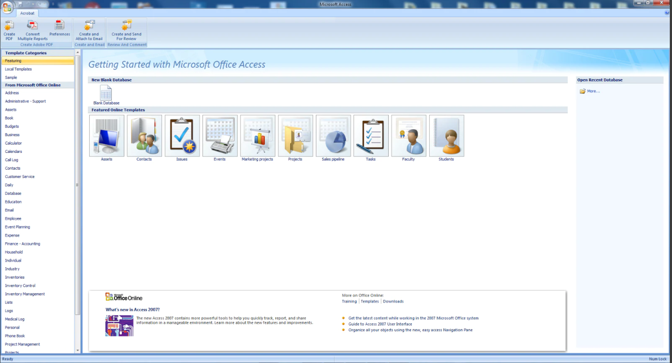Select Local Templates category
This screenshot has height=363, width=672.
(x=19, y=69)
